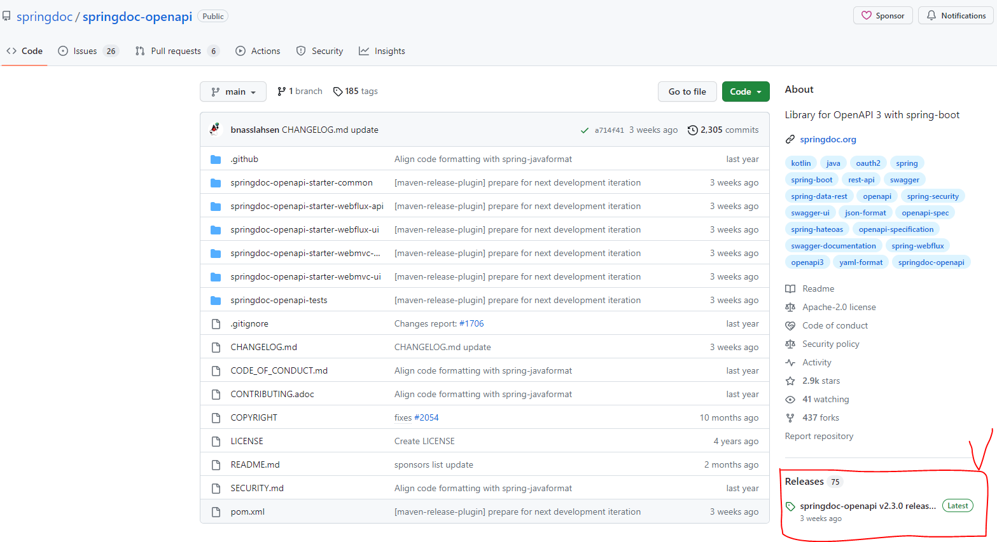
Task: Click scale icon beside Apache-2.0 license
Action: click(x=790, y=308)
